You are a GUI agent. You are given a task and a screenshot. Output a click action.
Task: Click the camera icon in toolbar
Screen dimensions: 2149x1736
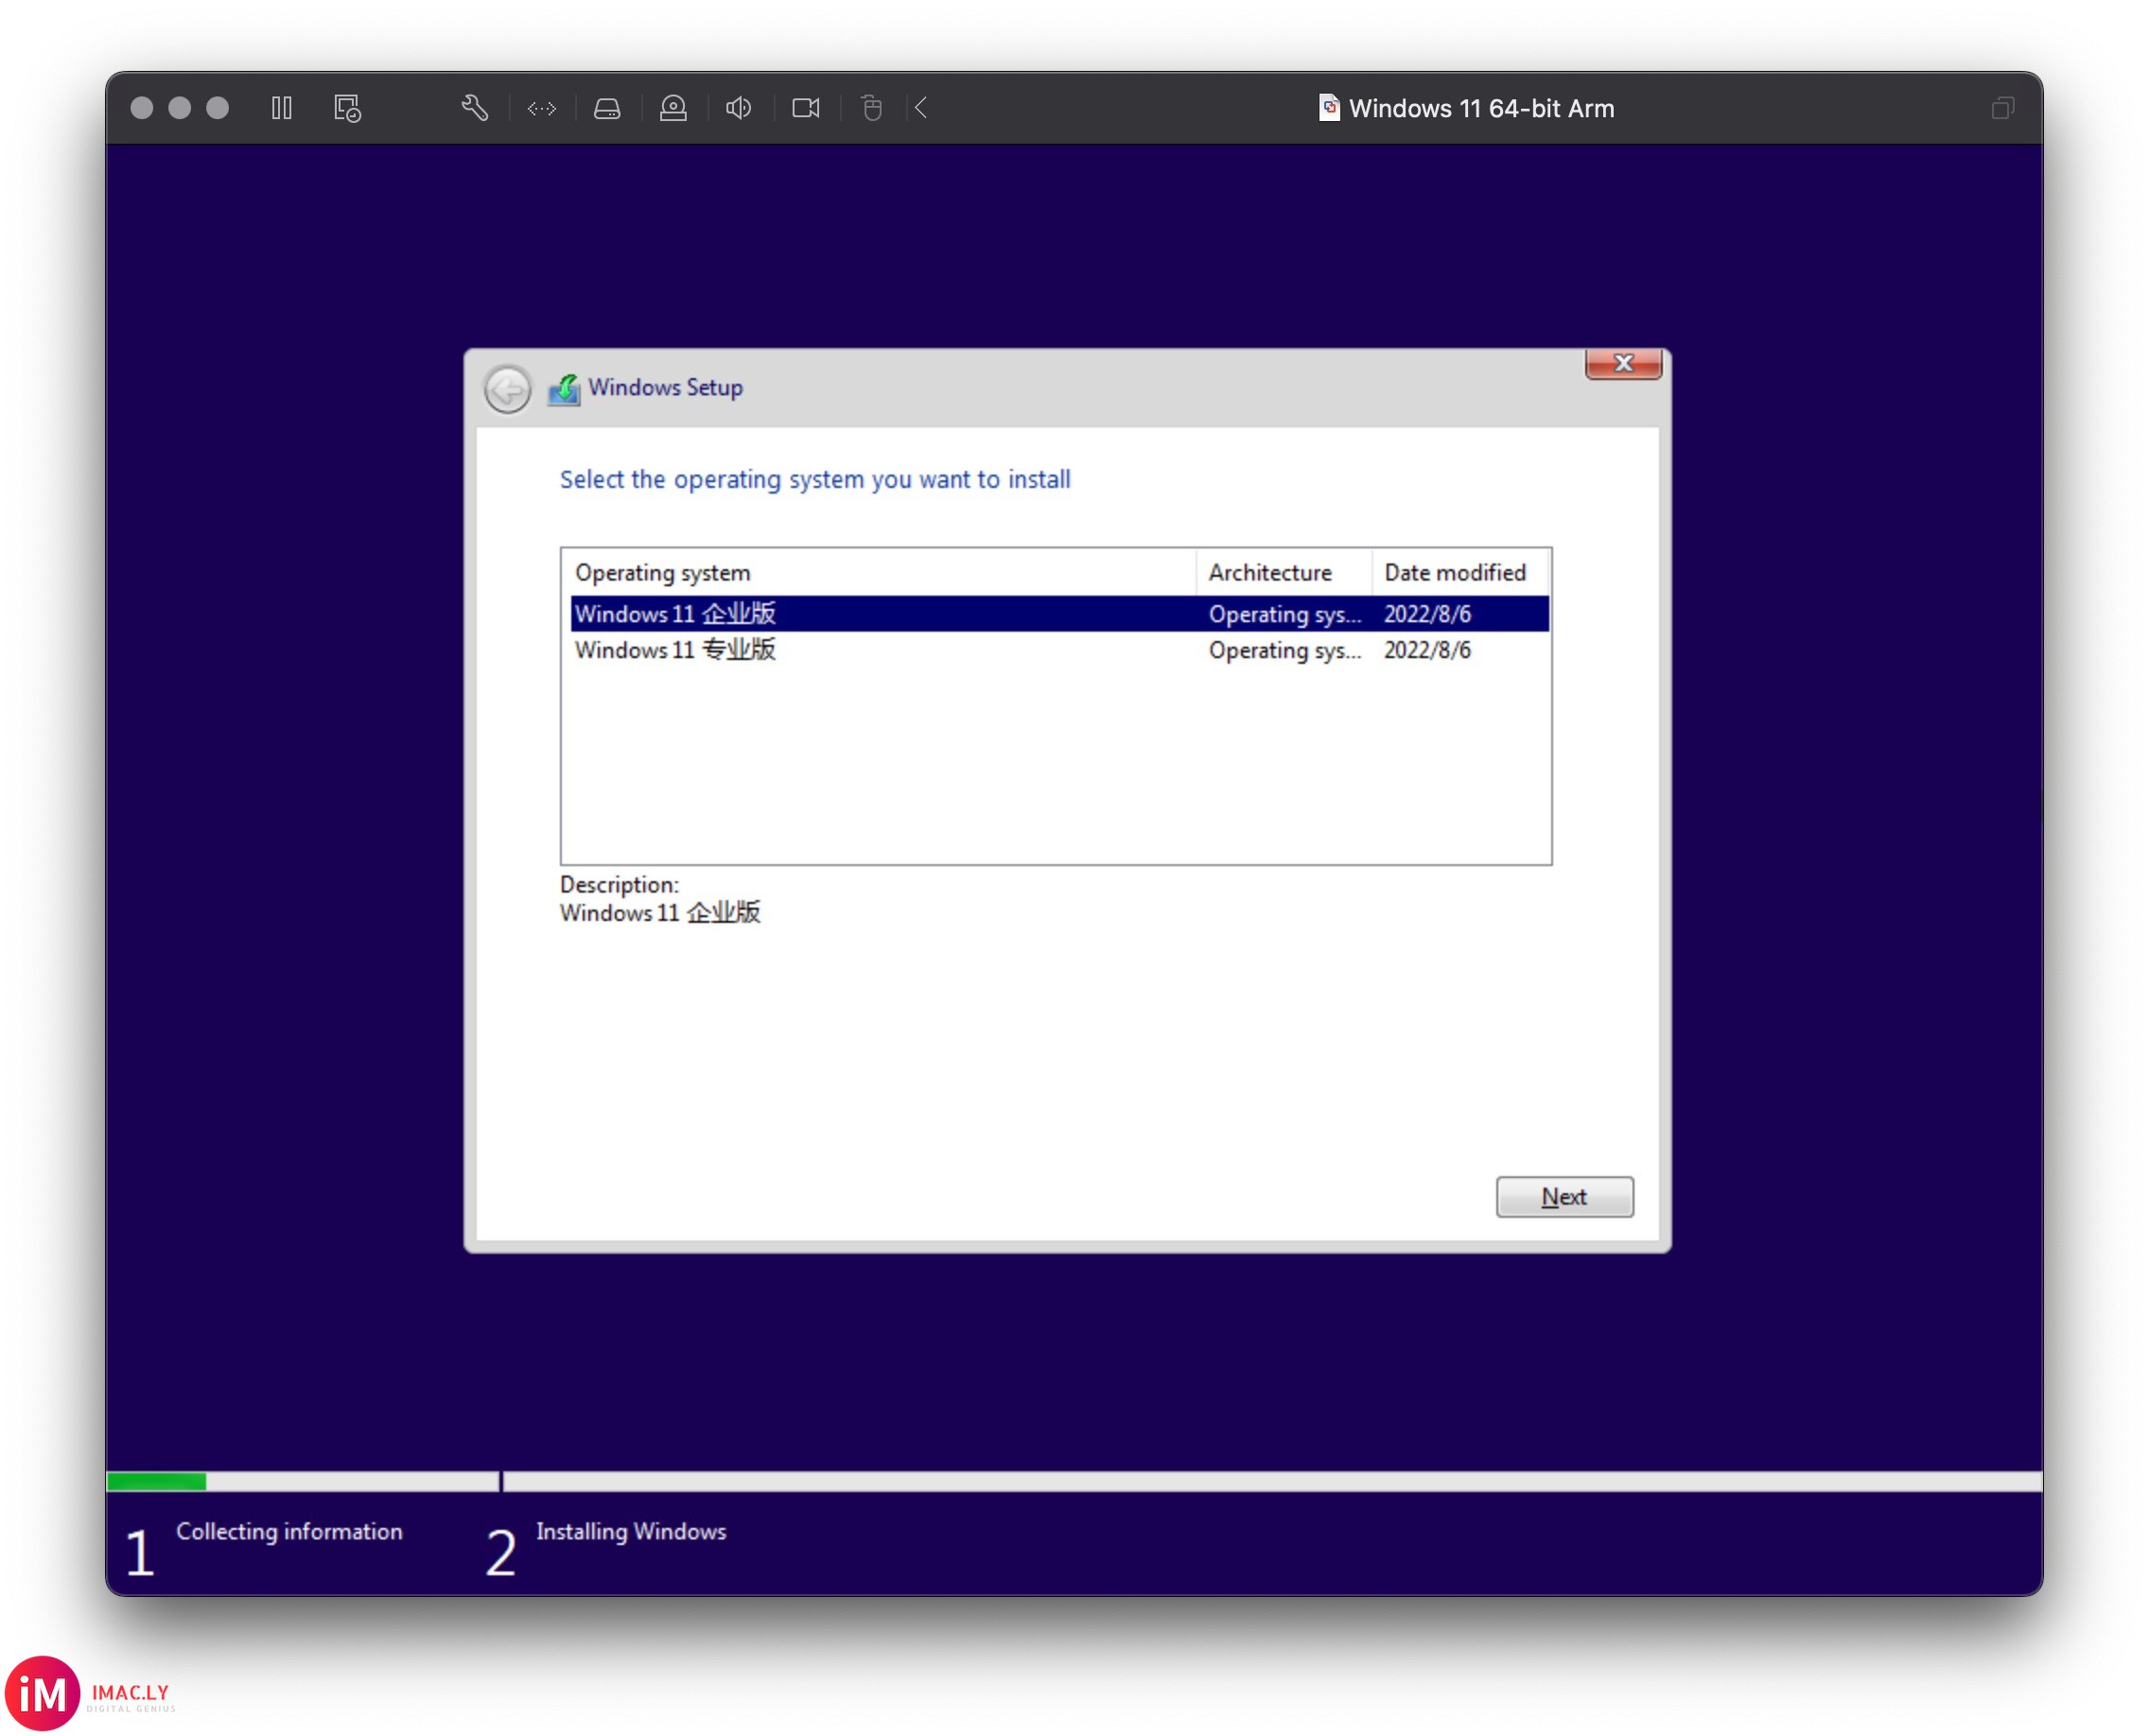[807, 108]
